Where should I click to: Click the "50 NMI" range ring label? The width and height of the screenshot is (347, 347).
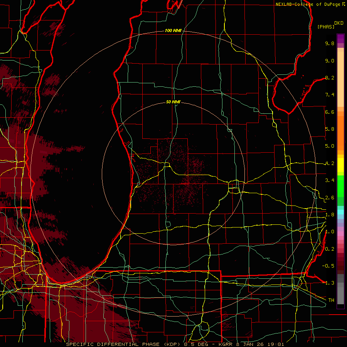tap(173, 102)
